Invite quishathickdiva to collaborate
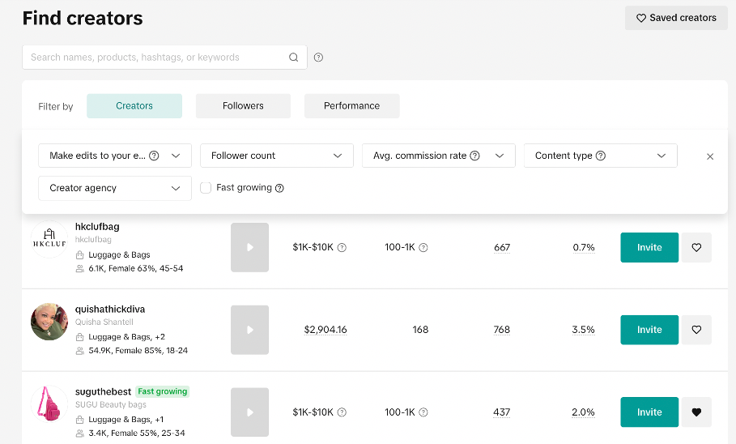 (649, 330)
